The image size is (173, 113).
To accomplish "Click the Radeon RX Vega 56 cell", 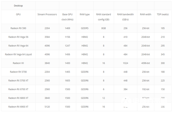I will (18, 37).
